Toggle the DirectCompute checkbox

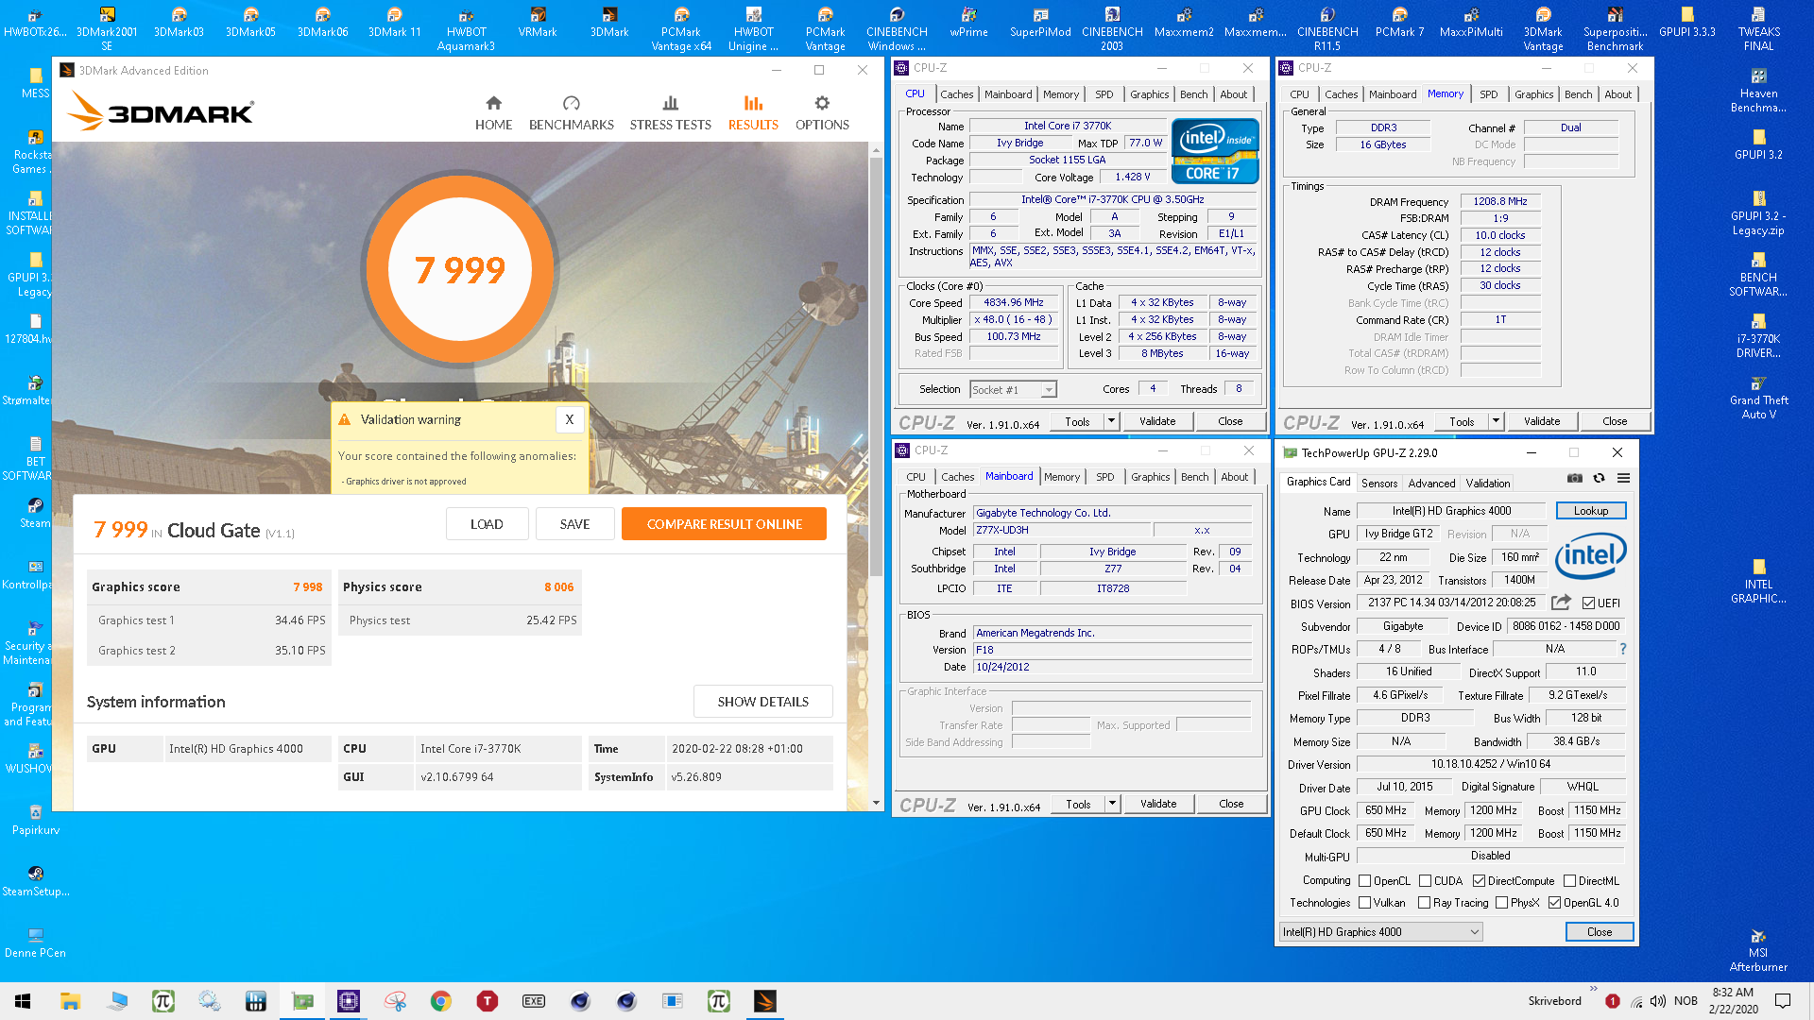(1479, 881)
